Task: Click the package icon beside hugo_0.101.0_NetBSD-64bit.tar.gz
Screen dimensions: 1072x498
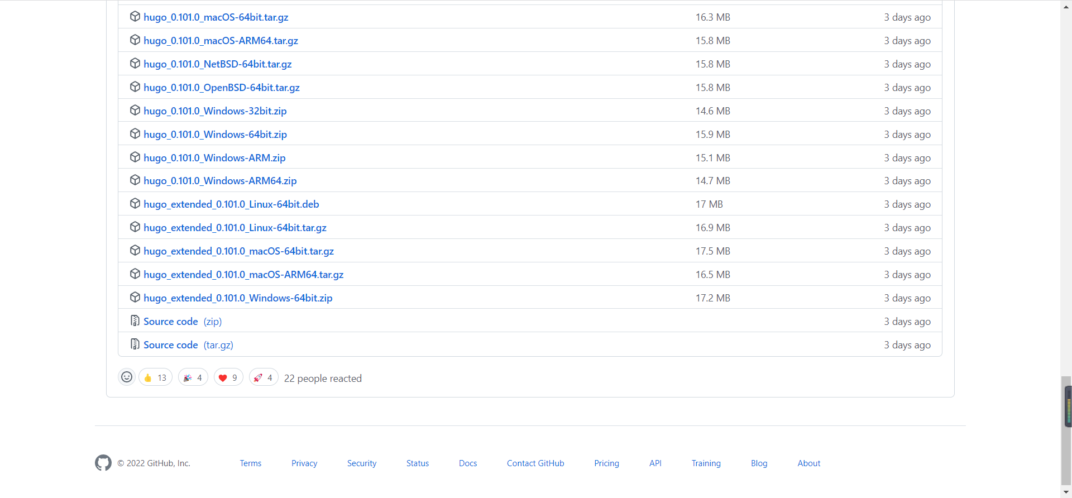Action: tap(135, 64)
